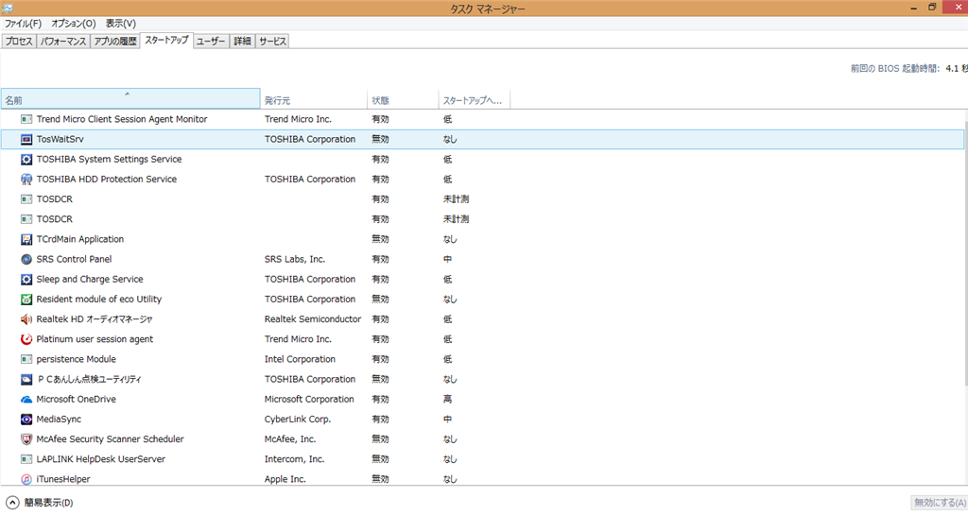
Task: Click the SRS Labs, Inc. publisher cell
Action: tap(295, 259)
